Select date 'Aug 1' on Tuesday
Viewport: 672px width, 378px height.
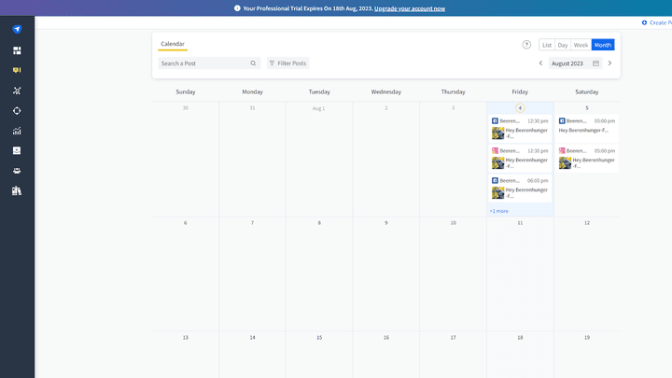[318, 108]
